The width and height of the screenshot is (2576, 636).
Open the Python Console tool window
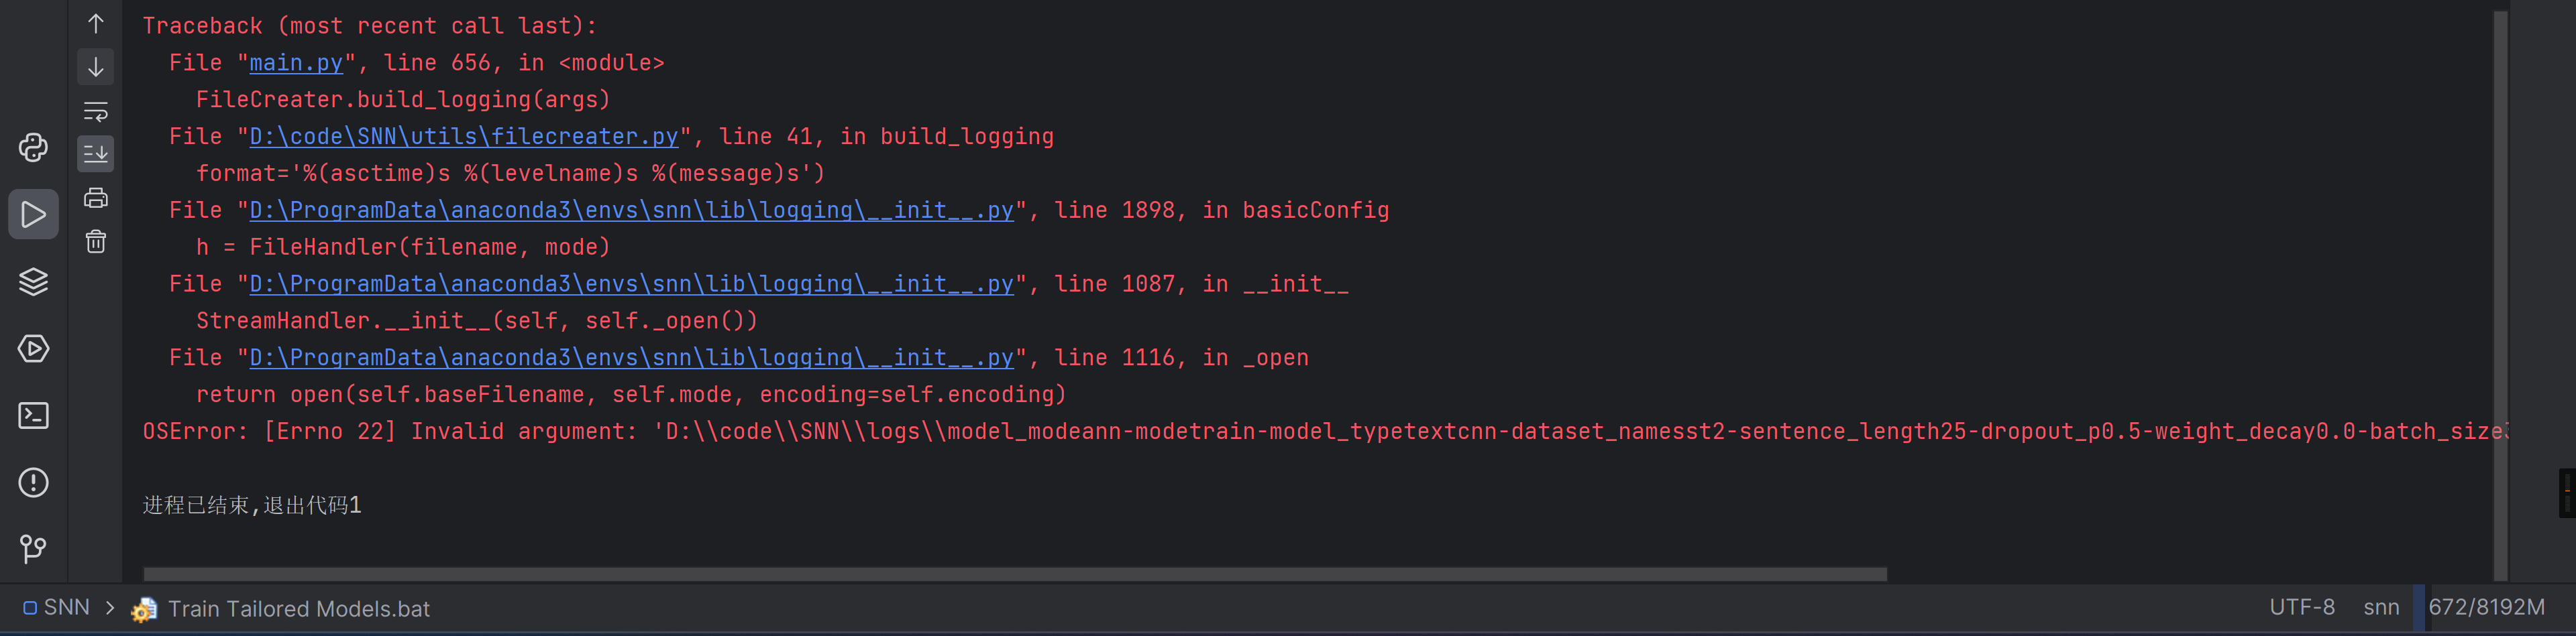coord(33,147)
